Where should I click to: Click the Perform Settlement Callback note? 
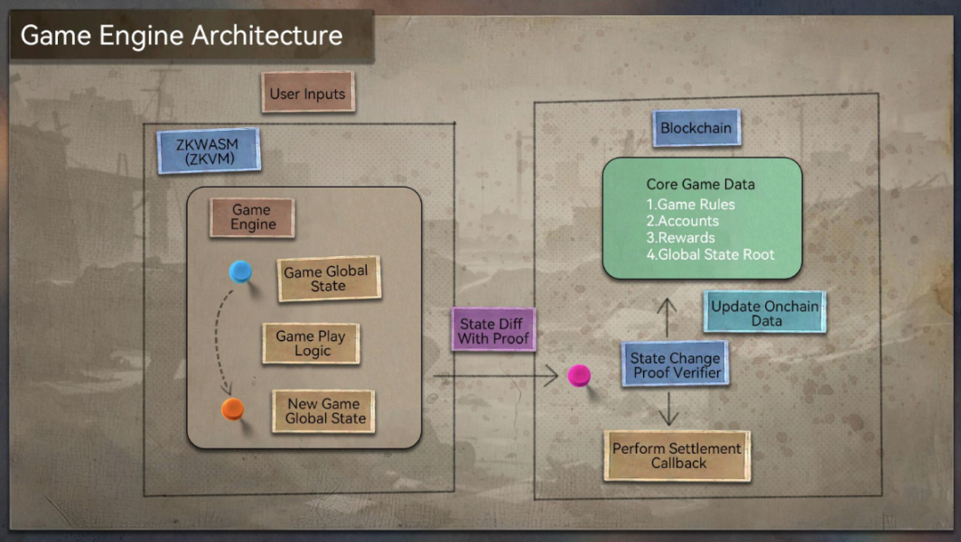[676, 455]
